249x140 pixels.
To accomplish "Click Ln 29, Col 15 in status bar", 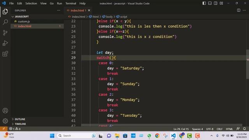I will pyautogui.click(x=181, y=129).
